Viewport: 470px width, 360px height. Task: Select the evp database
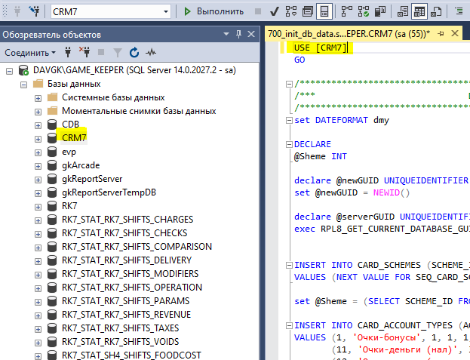tap(69, 152)
